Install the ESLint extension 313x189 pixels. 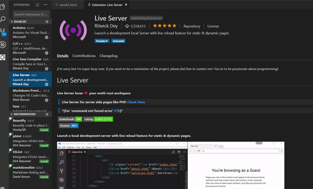tap(44, 161)
